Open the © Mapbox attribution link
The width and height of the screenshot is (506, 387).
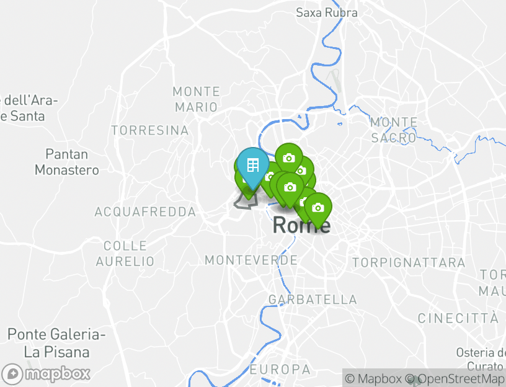[x=373, y=378]
